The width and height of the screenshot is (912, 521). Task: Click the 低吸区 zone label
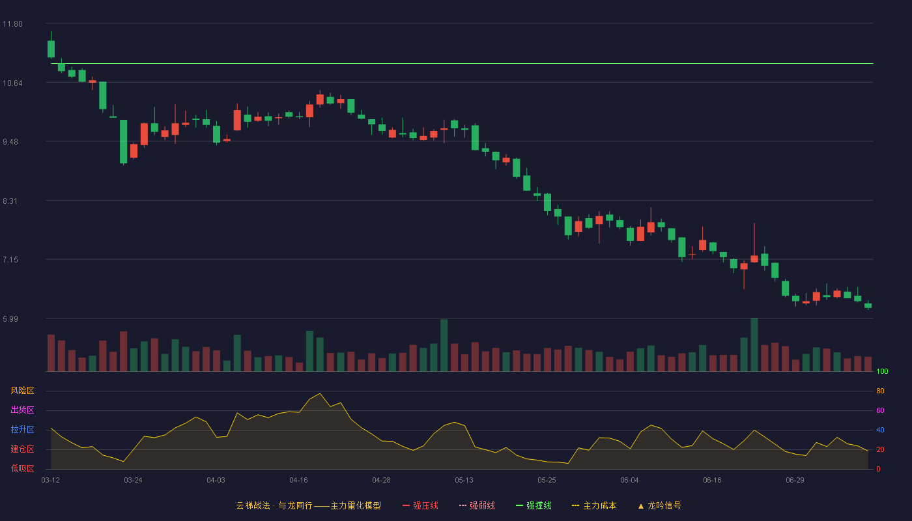[x=22, y=469]
